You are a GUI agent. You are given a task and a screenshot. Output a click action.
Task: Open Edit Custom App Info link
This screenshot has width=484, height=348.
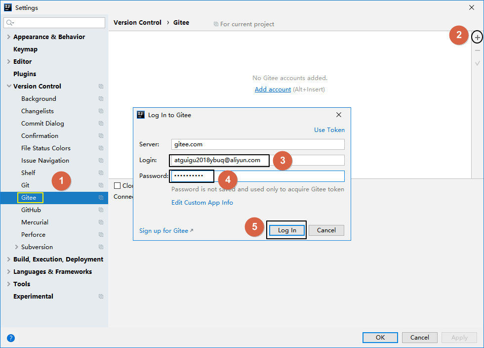202,203
